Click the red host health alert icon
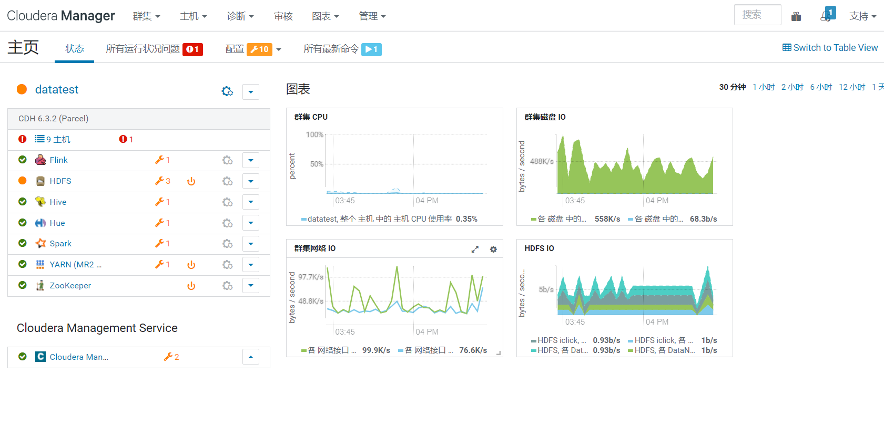Viewport: 884px width, 447px height. (22, 139)
